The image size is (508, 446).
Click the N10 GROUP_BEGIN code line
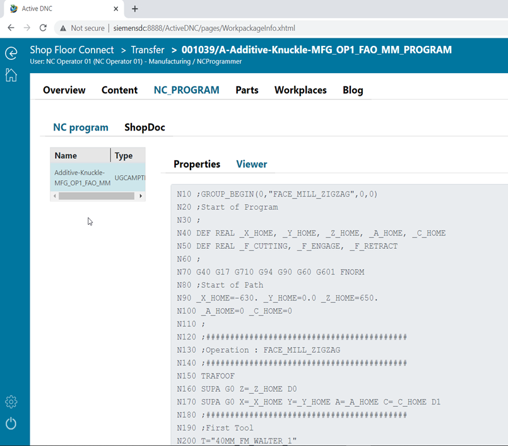(277, 194)
